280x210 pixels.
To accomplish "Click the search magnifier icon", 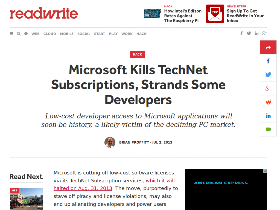I will pyautogui.click(x=19, y=34).
